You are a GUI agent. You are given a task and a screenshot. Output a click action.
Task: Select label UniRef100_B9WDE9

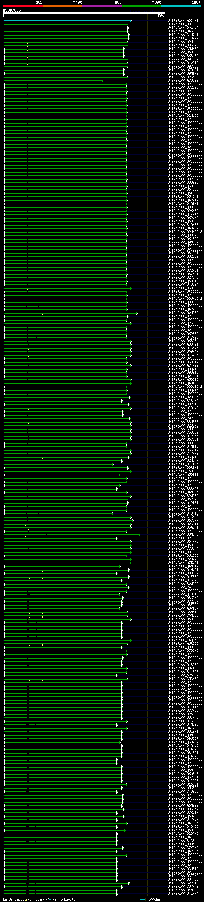click(x=183, y=496)
